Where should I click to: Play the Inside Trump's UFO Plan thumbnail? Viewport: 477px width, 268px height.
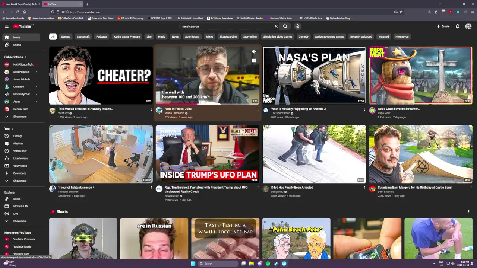pos(208,154)
